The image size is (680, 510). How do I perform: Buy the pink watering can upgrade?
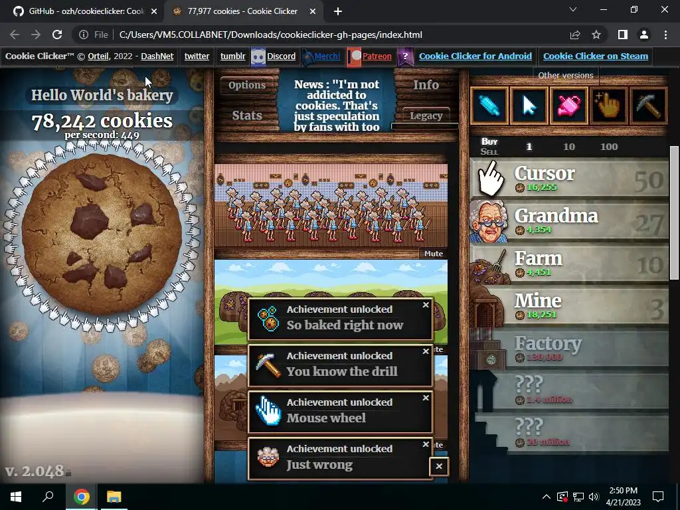click(x=569, y=106)
